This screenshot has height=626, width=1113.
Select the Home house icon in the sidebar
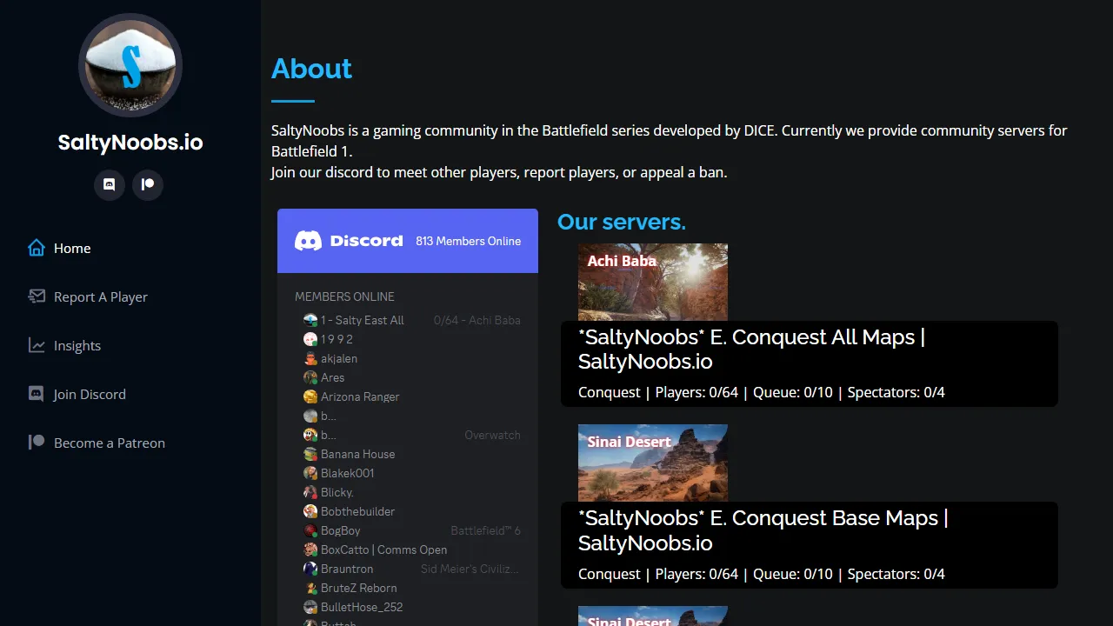pos(35,248)
